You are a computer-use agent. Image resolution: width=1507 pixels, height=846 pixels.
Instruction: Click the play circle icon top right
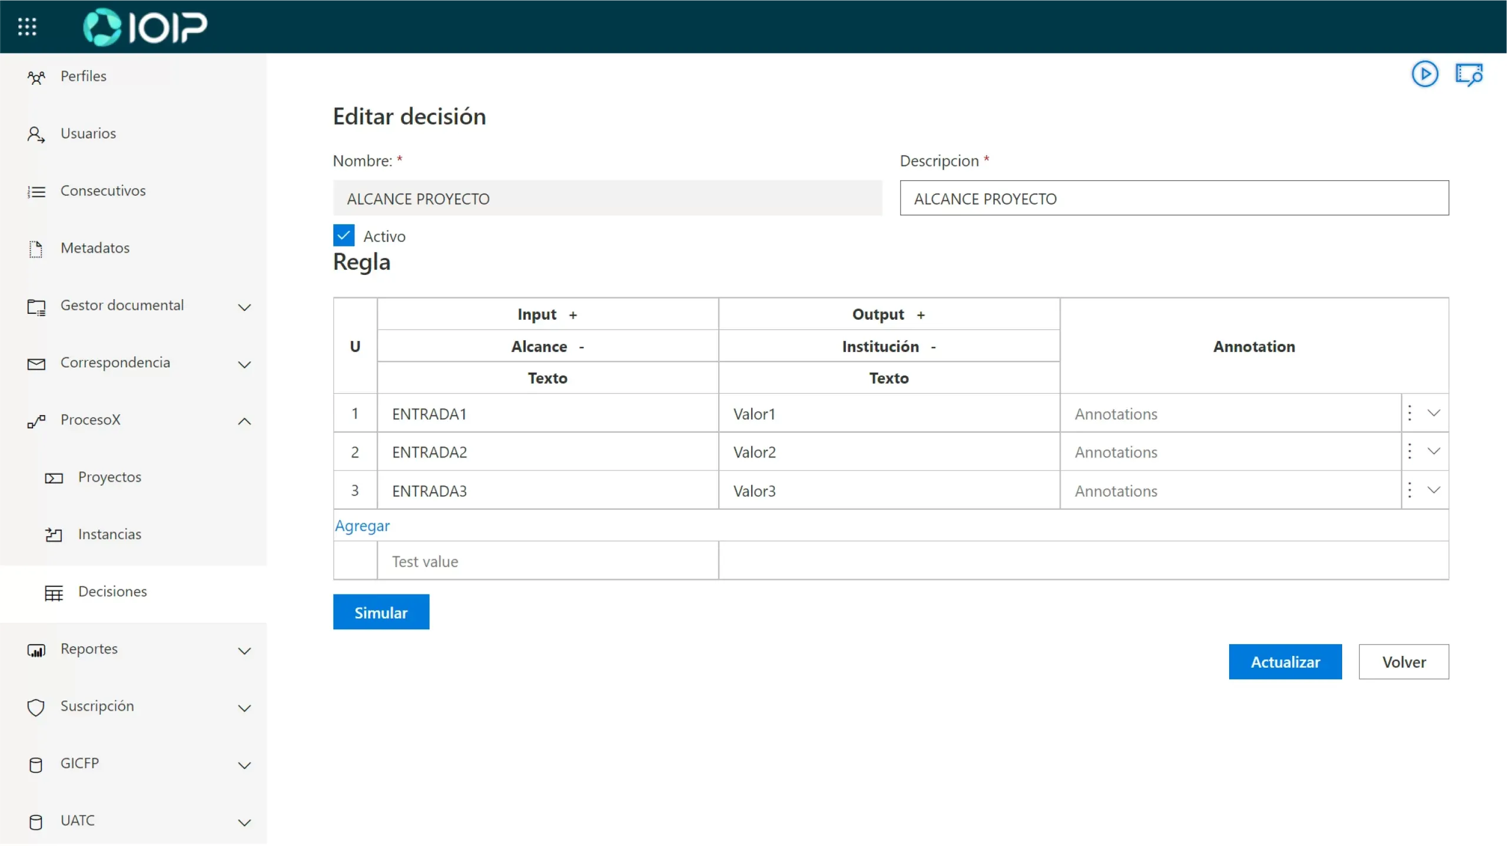[1425, 74]
